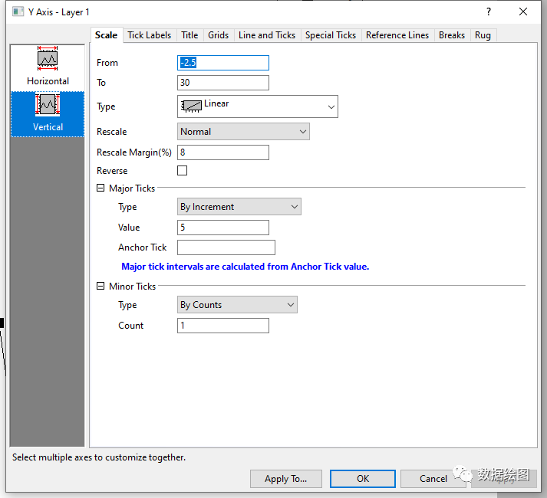This screenshot has height=498, width=547.
Task: Open Minor Ticks Type By Counts dropdown
Action: point(237,305)
